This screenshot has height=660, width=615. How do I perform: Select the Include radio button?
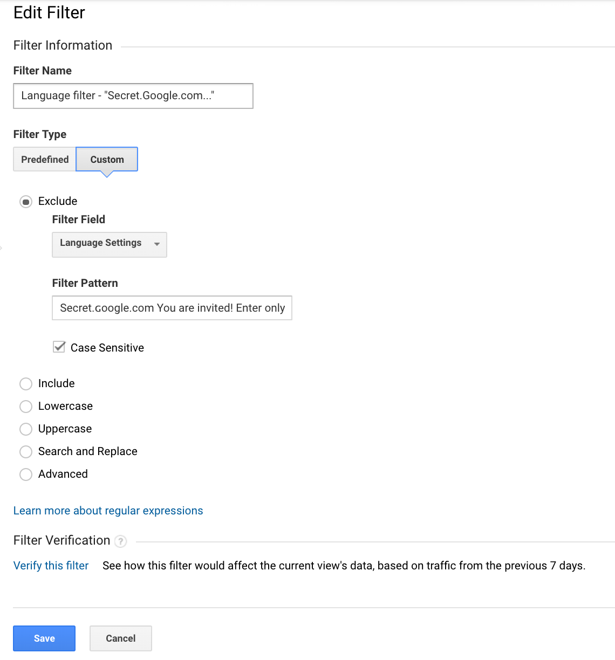[x=26, y=384]
